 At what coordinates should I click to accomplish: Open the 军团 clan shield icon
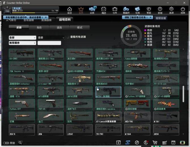(149, 10)
